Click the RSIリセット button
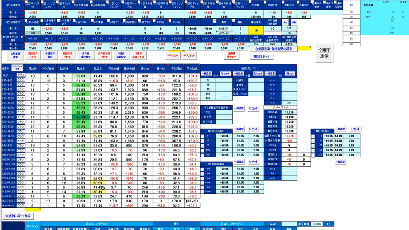 pyautogui.click(x=173, y=55)
